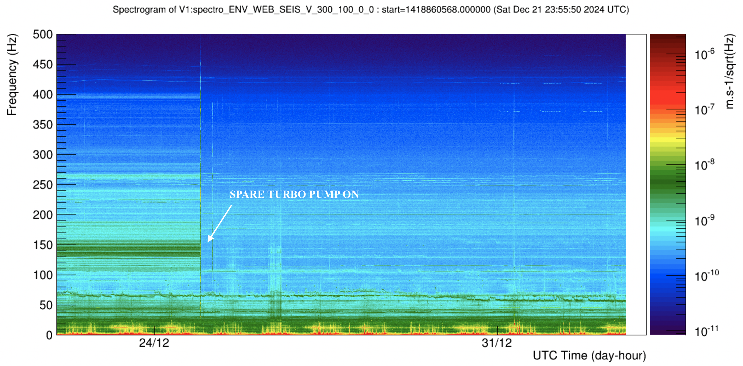The image size is (743, 366).
Task: Click the 10^-11 color scale label
Action: click(706, 331)
